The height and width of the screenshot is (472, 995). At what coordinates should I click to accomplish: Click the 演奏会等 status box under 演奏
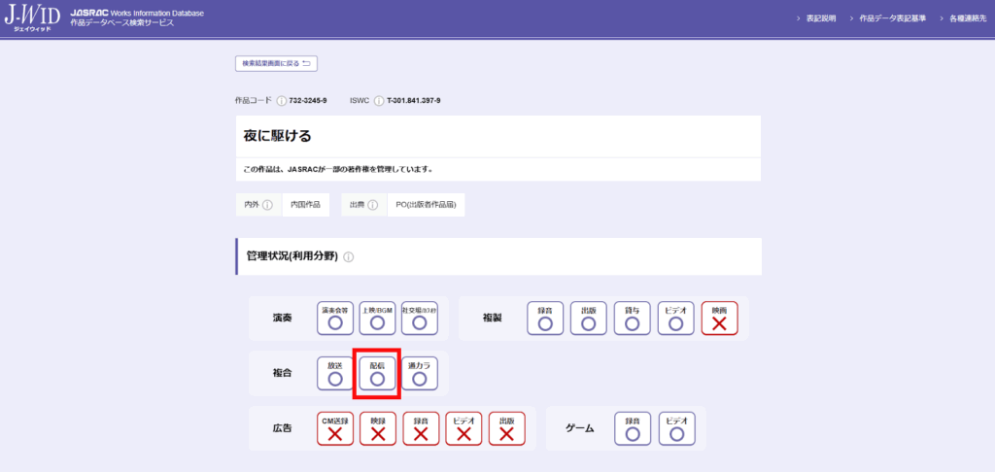coord(335,319)
